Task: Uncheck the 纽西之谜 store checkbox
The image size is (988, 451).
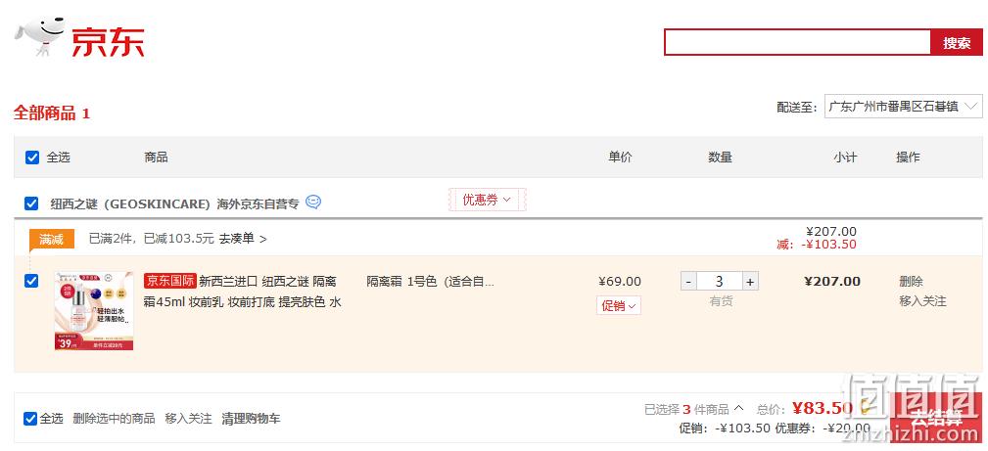Action: click(x=31, y=203)
